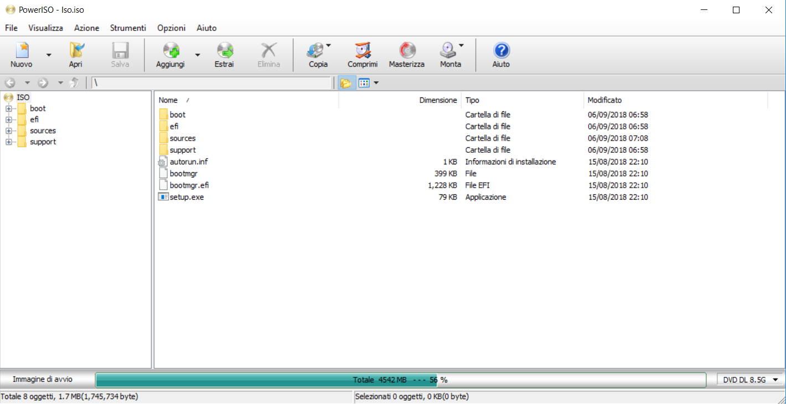The height and width of the screenshot is (404, 786).
Task: Click the 1,228 KB size cell
Action: tap(442, 185)
